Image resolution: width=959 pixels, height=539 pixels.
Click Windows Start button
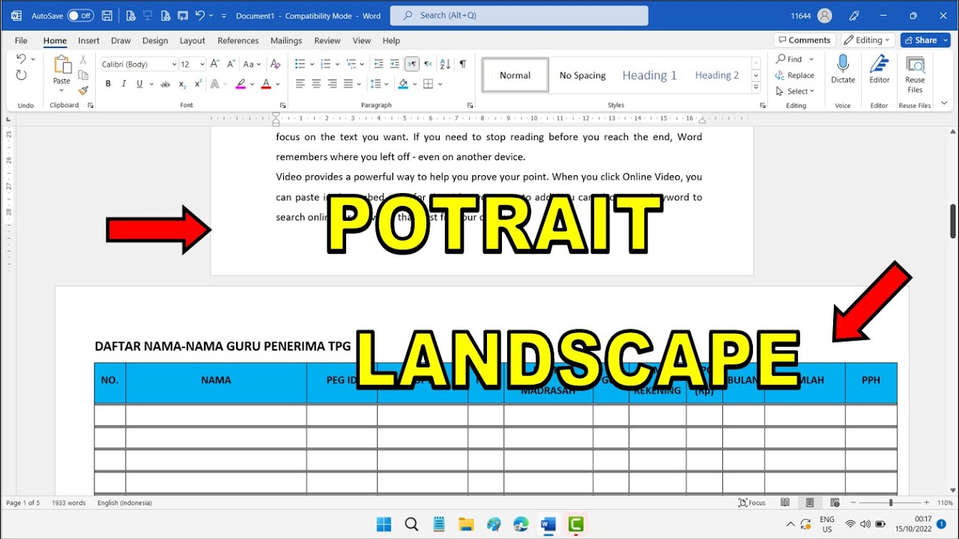pos(384,524)
